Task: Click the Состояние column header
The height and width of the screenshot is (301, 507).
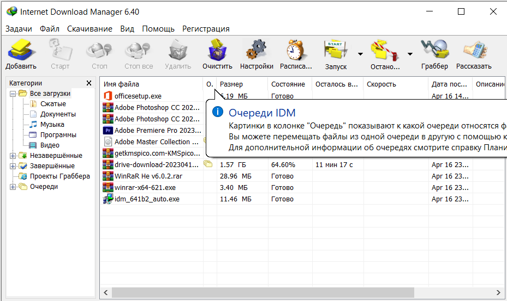Action: click(290, 84)
